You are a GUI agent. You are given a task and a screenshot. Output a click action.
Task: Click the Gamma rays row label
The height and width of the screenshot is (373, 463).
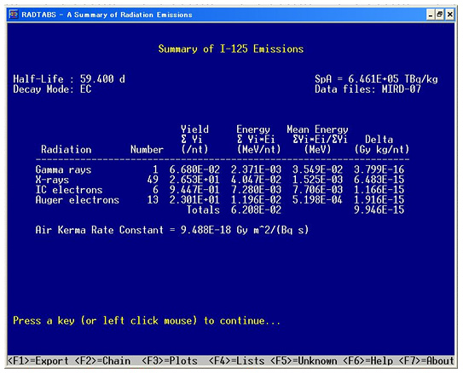click(x=63, y=169)
